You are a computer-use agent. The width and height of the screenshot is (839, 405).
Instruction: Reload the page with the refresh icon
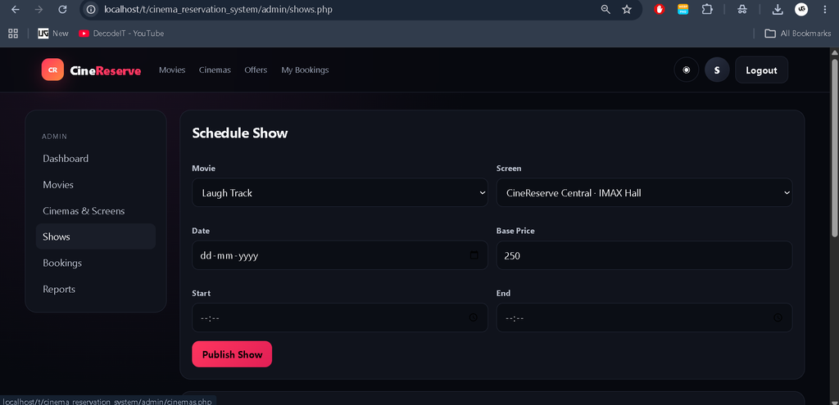coord(62,10)
